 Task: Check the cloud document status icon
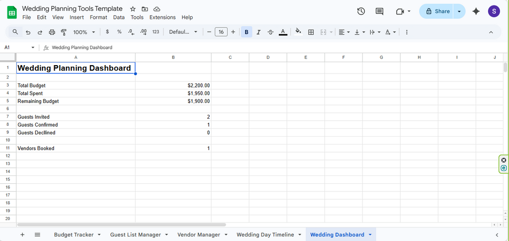[157, 9]
